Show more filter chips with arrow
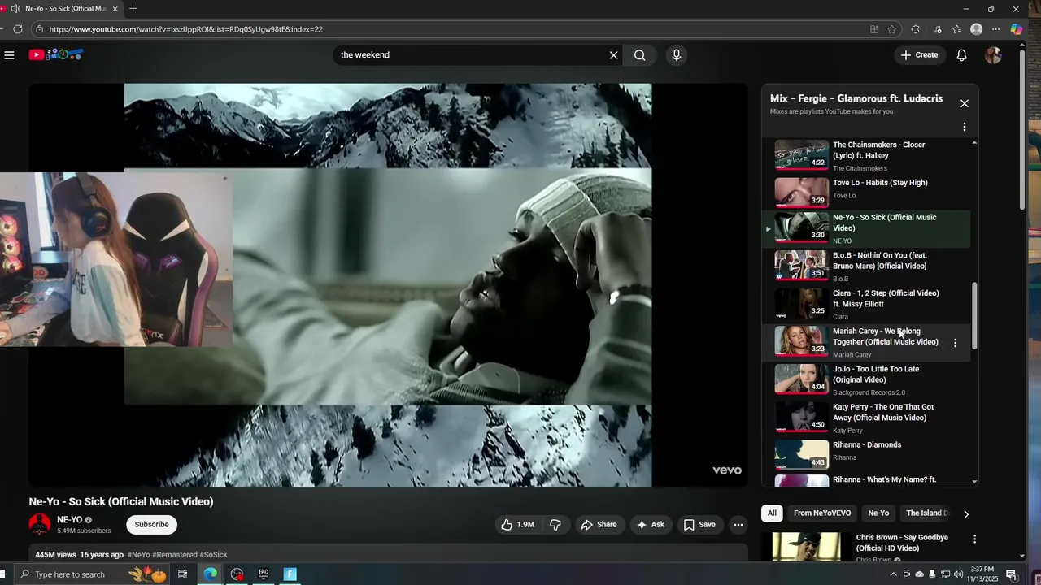The height and width of the screenshot is (585, 1041). [x=965, y=514]
